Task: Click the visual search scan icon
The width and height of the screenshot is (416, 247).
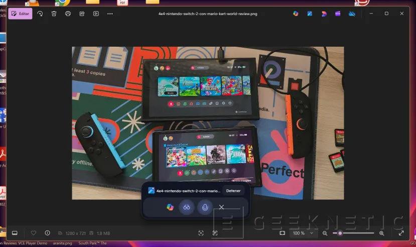Action: pos(201,233)
